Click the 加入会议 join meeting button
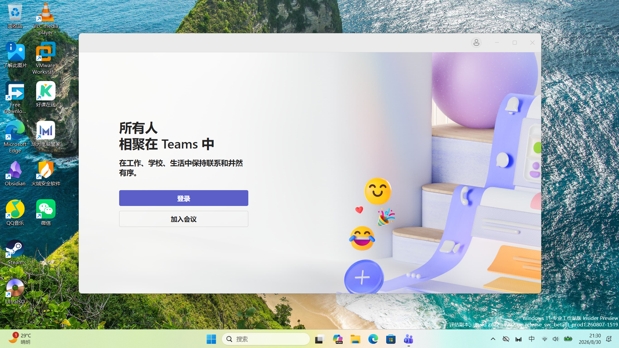619x348 pixels. (x=183, y=219)
